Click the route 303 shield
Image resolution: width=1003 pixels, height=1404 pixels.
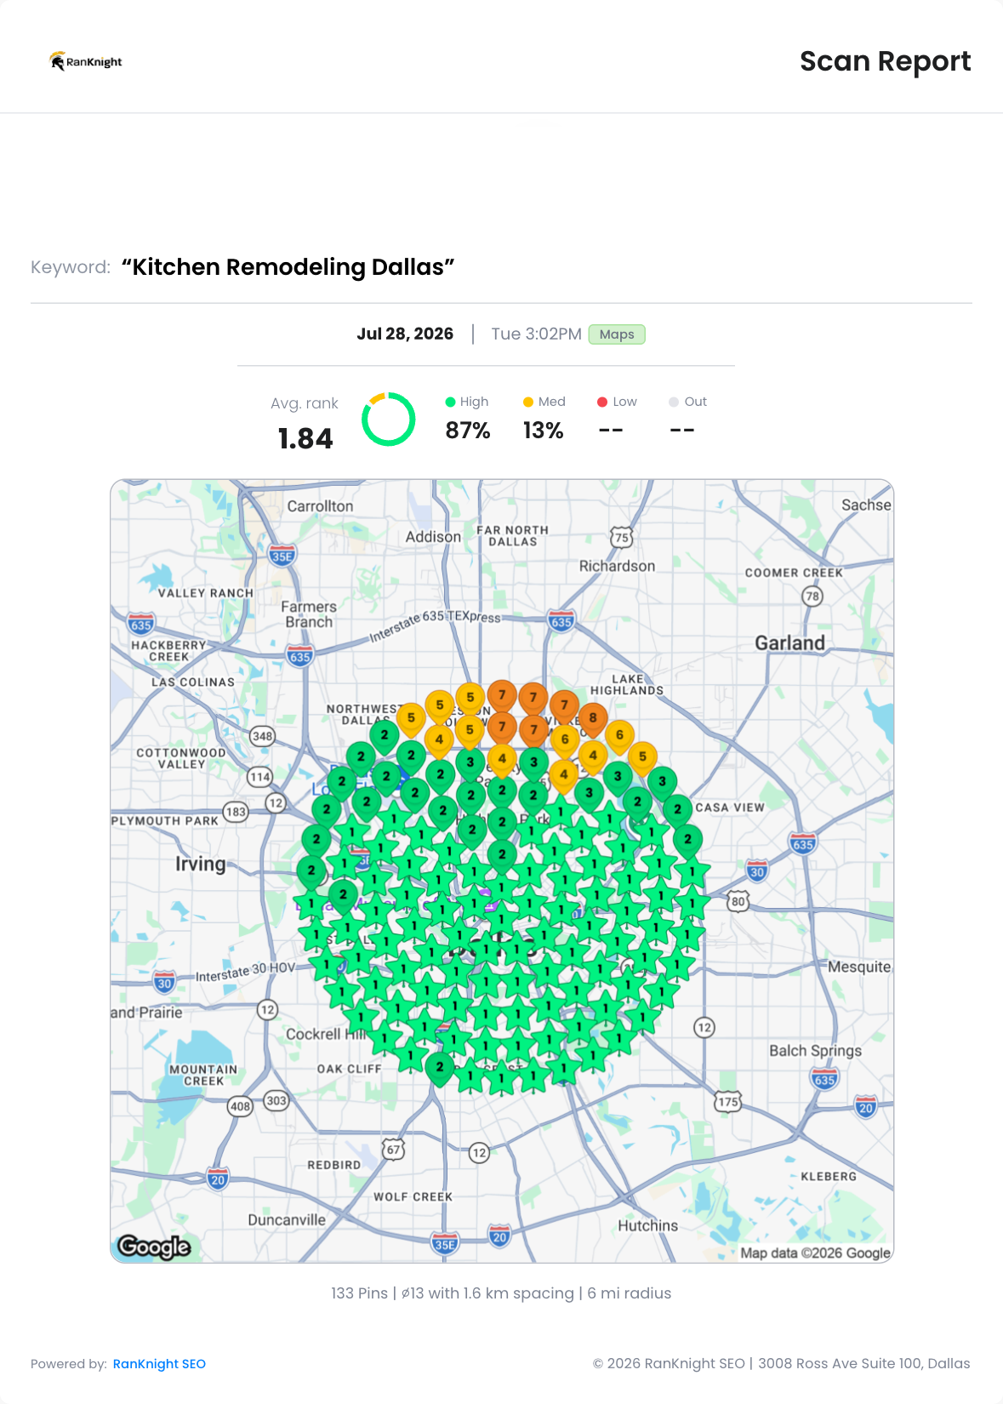click(276, 1100)
